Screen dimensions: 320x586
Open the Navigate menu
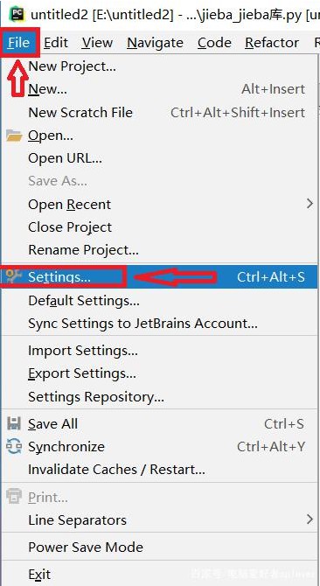[x=155, y=43]
